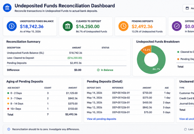Click In Balance status text
The width and height of the screenshot is (194, 134).
(x=107, y=70)
